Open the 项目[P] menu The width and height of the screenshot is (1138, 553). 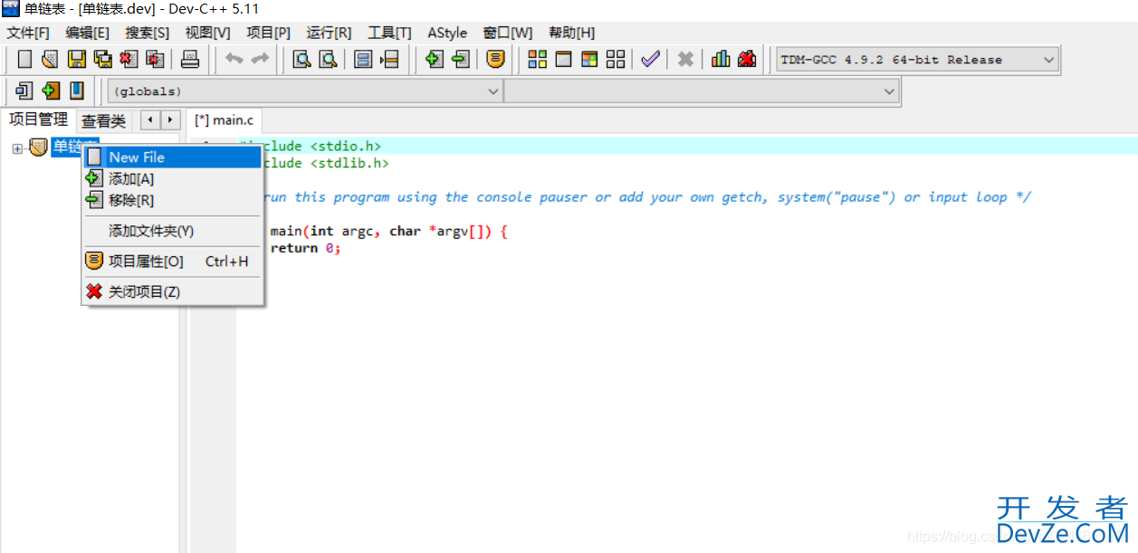269,33
